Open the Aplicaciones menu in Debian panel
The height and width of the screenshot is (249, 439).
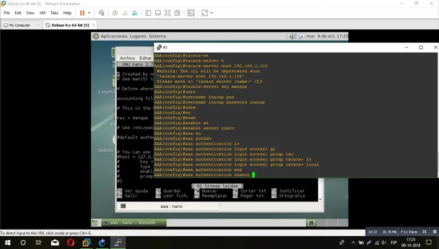pos(114,36)
